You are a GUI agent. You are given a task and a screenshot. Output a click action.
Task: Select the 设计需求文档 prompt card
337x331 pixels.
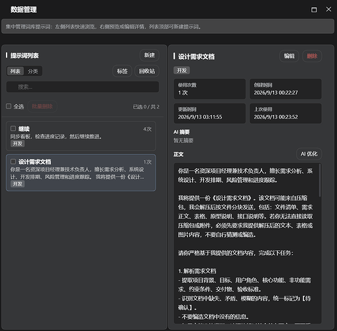click(81, 173)
